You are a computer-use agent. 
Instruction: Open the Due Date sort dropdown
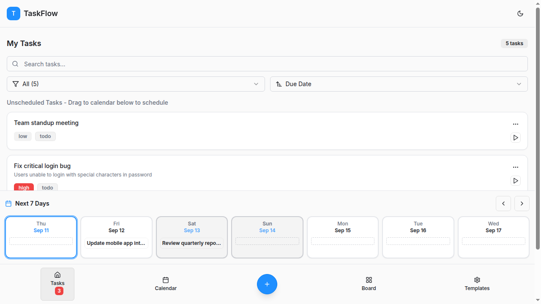(399, 84)
